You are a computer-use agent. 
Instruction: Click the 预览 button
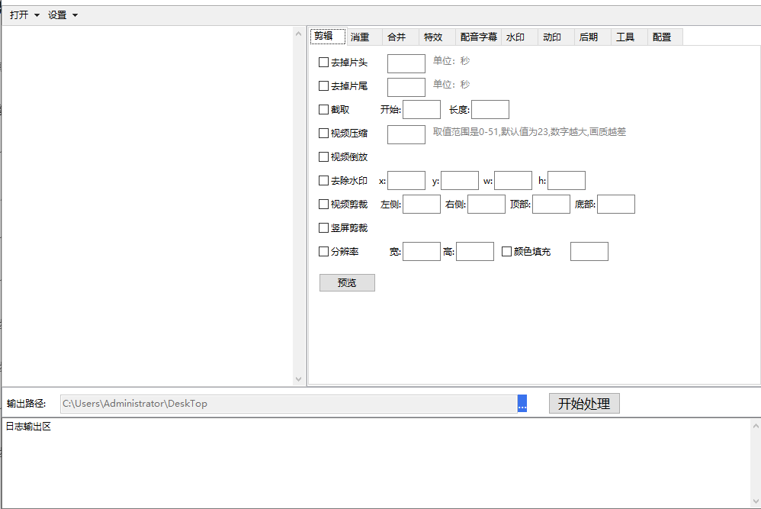(347, 282)
